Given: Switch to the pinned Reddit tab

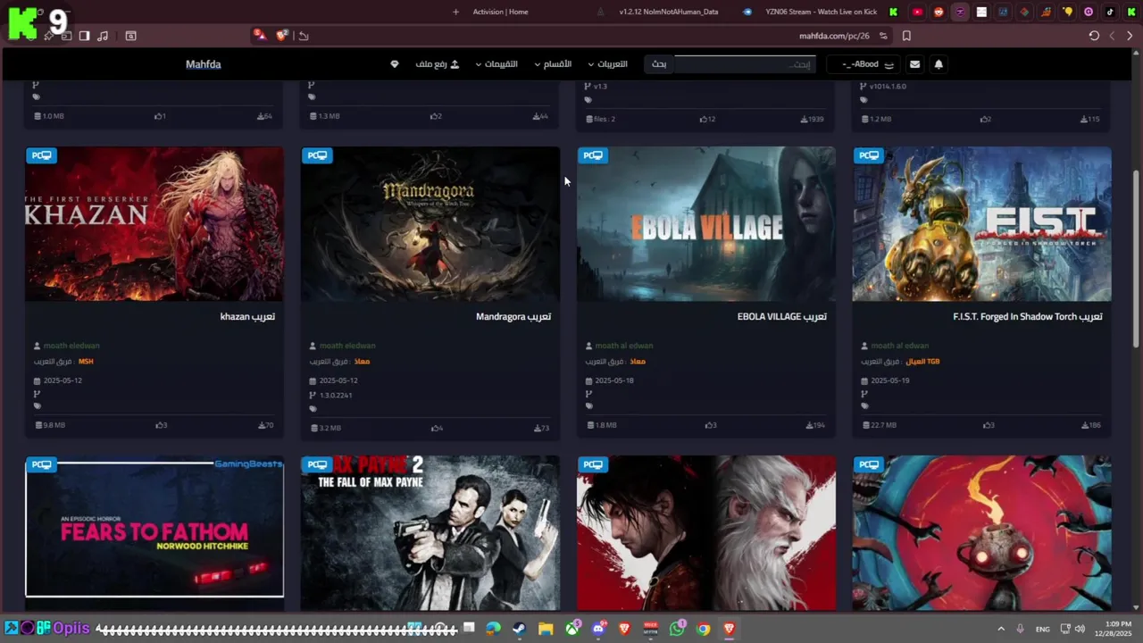Looking at the screenshot, I should point(939,12).
